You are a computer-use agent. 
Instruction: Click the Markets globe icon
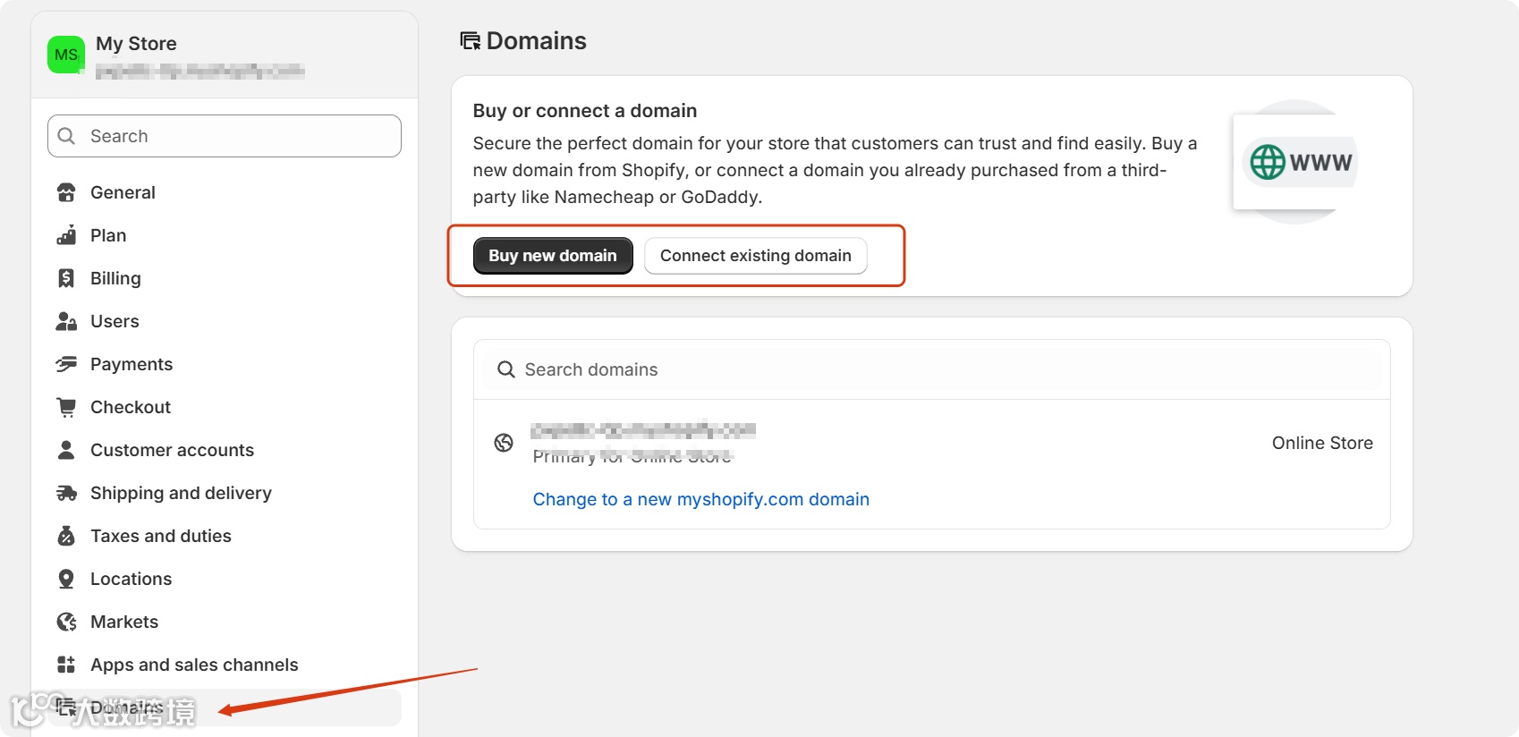(x=66, y=622)
